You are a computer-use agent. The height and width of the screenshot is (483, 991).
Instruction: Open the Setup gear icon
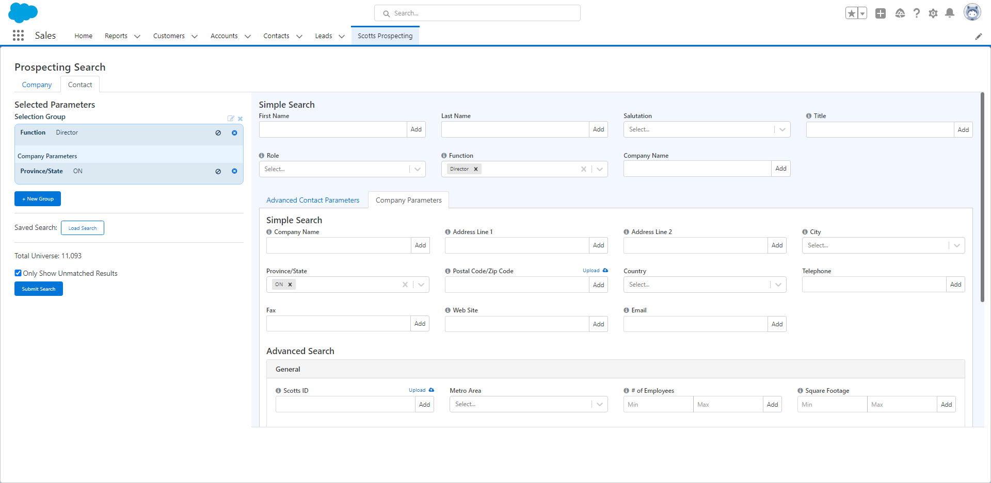tap(933, 13)
